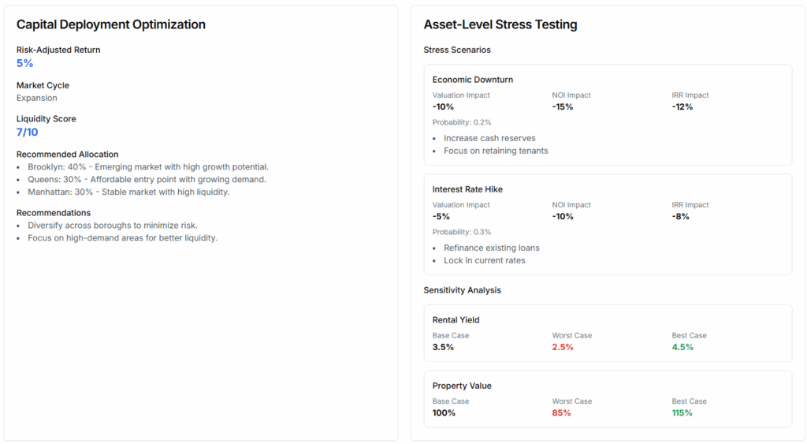Click the Rental Yield Worst Case 2.5%

coord(563,347)
